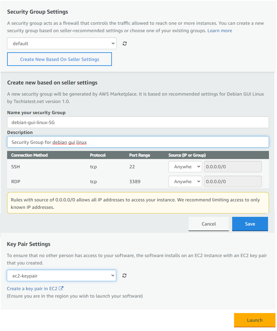
Task: Click the Connection Method column header
Action: [30, 155]
